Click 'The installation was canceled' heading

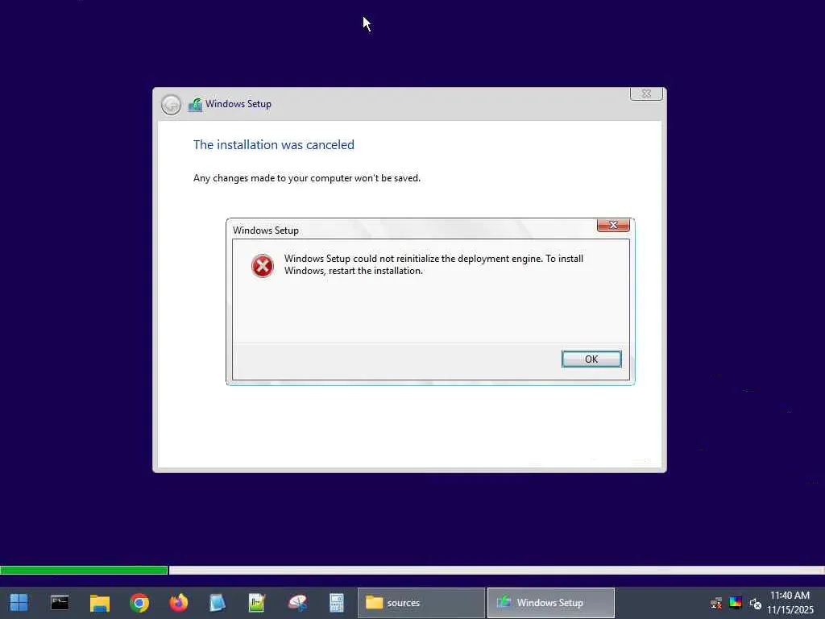(x=274, y=145)
